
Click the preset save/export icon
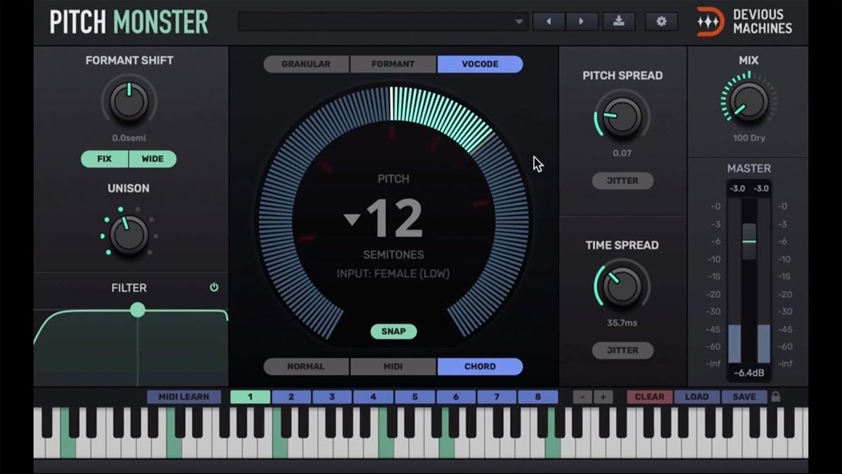pyautogui.click(x=618, y=21)
